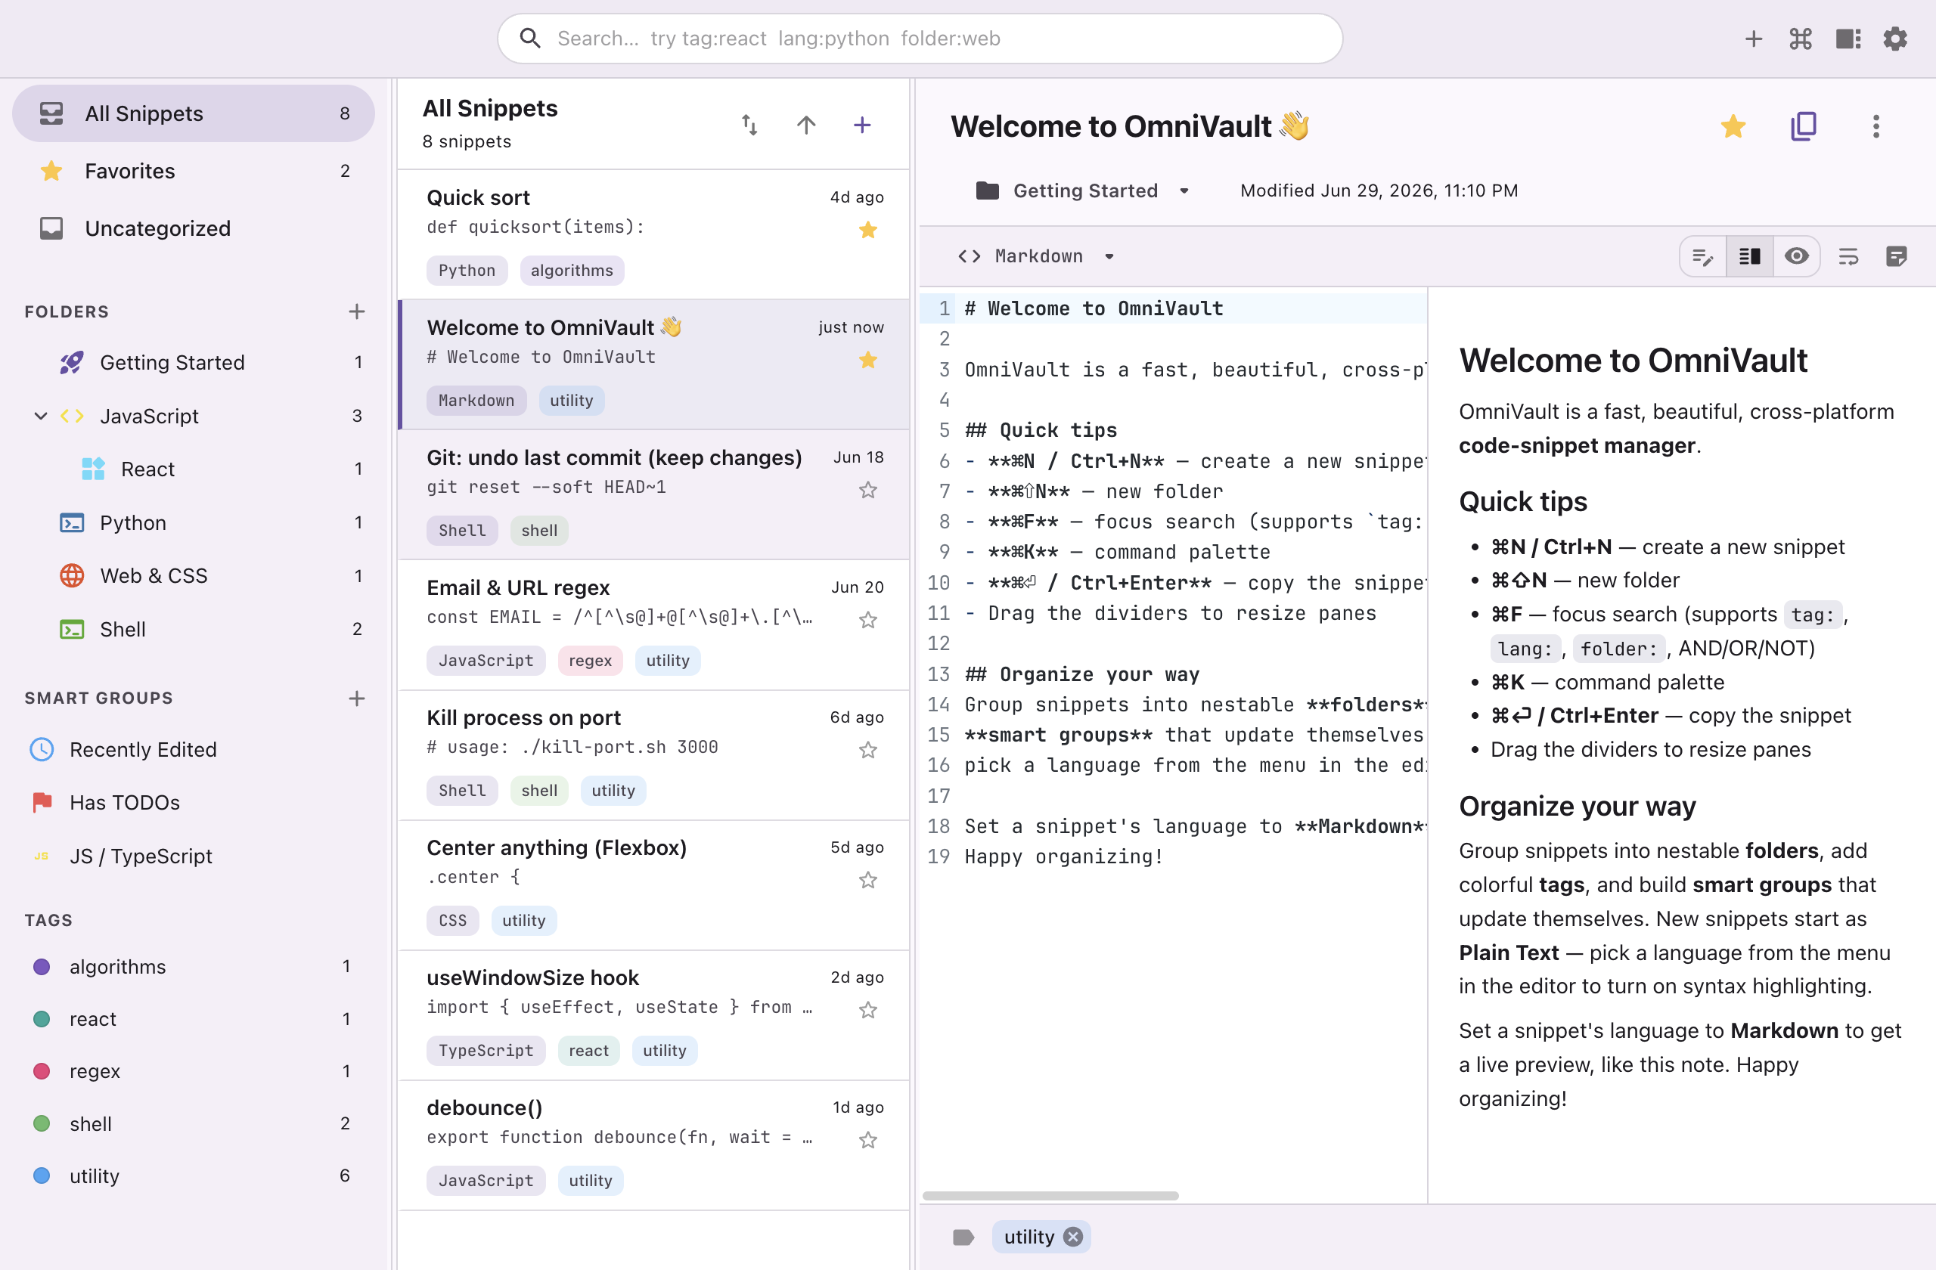Viewport: 1936px width, 1270px height.
Task: Filter by the regex tag pink dot
Action: pos(42,1070)
